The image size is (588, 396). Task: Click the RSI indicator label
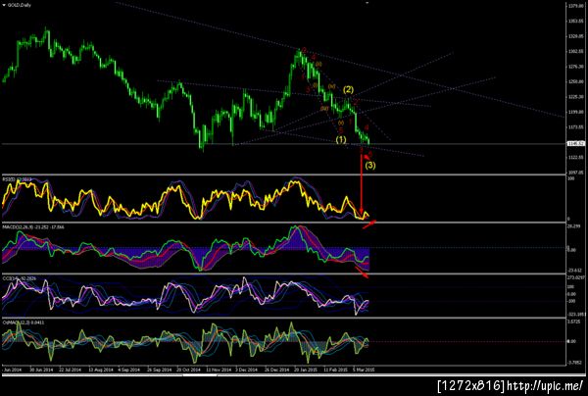17,179
